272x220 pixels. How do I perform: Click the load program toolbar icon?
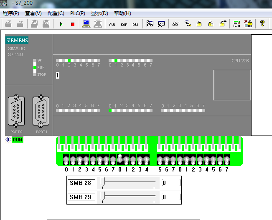tap(8, 24)
